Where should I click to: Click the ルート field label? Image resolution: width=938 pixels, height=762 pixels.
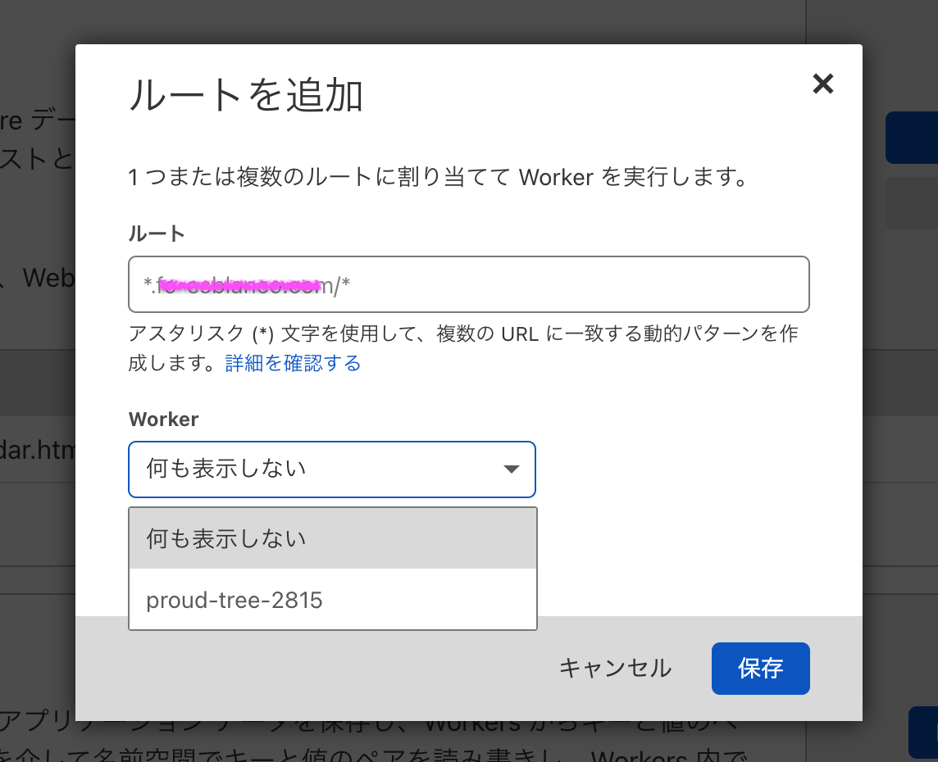(x=157, y=234)
